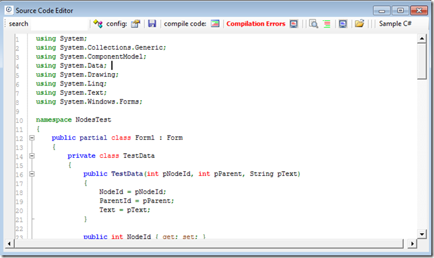This screenshot has height=258, width=434.
Task: Click 'public partial class Form1 : Form' line
Action: (117, 138)
